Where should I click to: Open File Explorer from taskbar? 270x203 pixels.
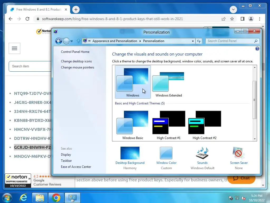(x=40, y=198)
